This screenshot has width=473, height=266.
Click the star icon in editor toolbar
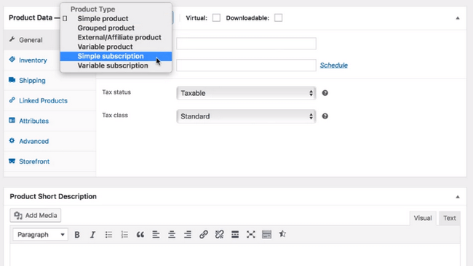click(282, 234)
